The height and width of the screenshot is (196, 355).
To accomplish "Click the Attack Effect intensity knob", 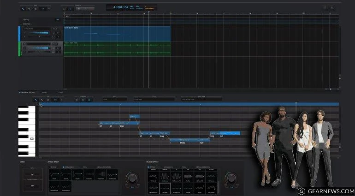I will (x=132, y=178).
